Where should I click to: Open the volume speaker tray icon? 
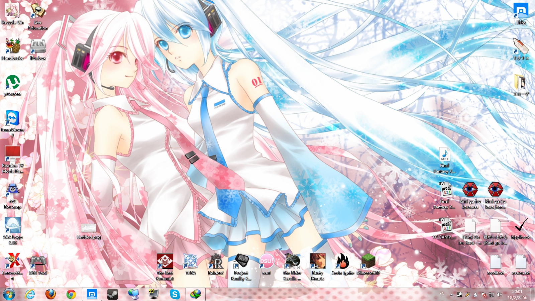tap(499, 295)
